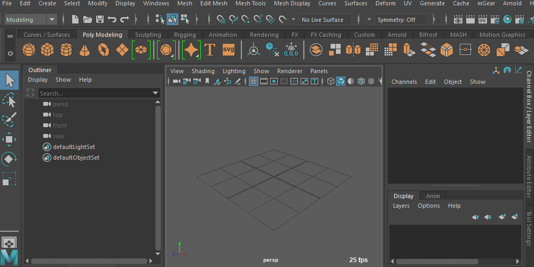
Task: Save the scene with floppy disk icon
Action: pos(100,20)
